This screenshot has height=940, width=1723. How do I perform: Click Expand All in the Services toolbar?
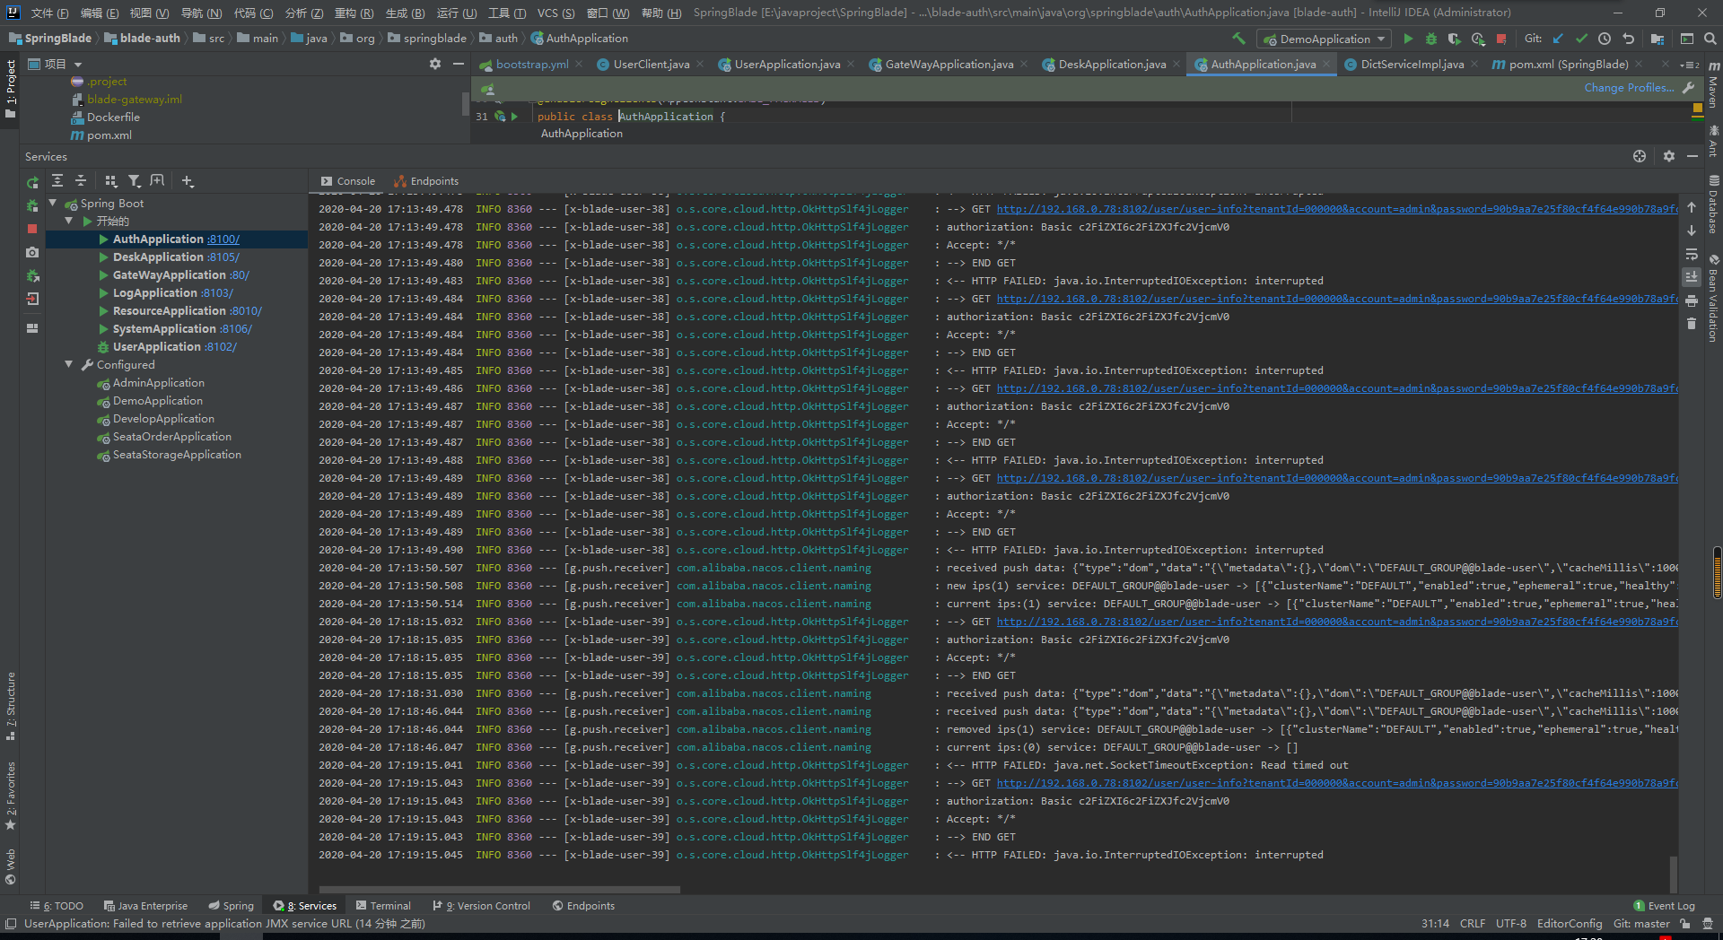[x=57, y=180]
